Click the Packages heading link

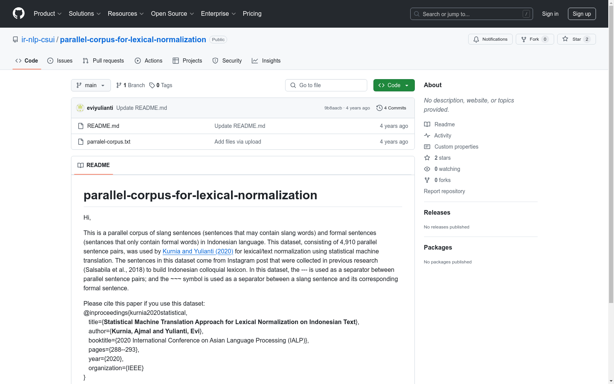pos(438,247)
